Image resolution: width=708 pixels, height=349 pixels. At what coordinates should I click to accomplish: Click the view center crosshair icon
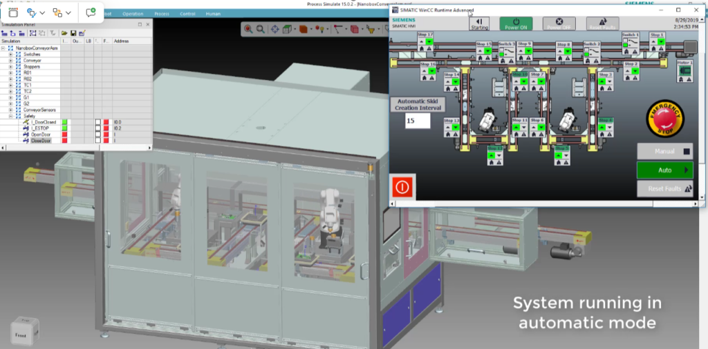pos(274,29)
